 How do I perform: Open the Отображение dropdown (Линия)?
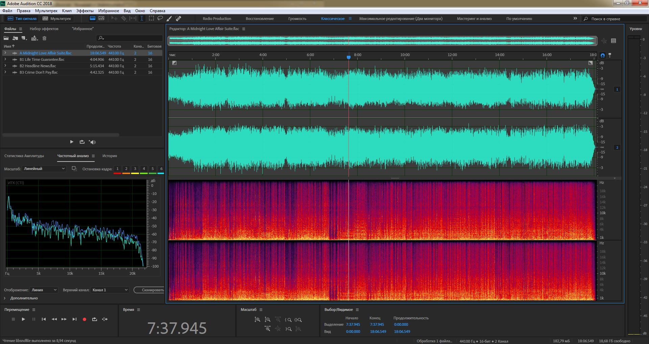pos(44,290)
